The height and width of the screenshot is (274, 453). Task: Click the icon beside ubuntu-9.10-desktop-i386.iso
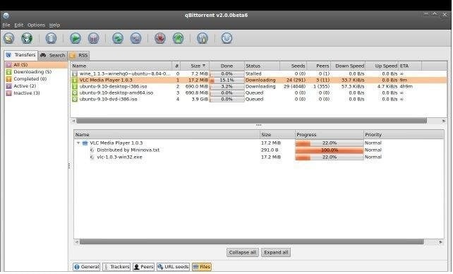[x=75, y=86]
